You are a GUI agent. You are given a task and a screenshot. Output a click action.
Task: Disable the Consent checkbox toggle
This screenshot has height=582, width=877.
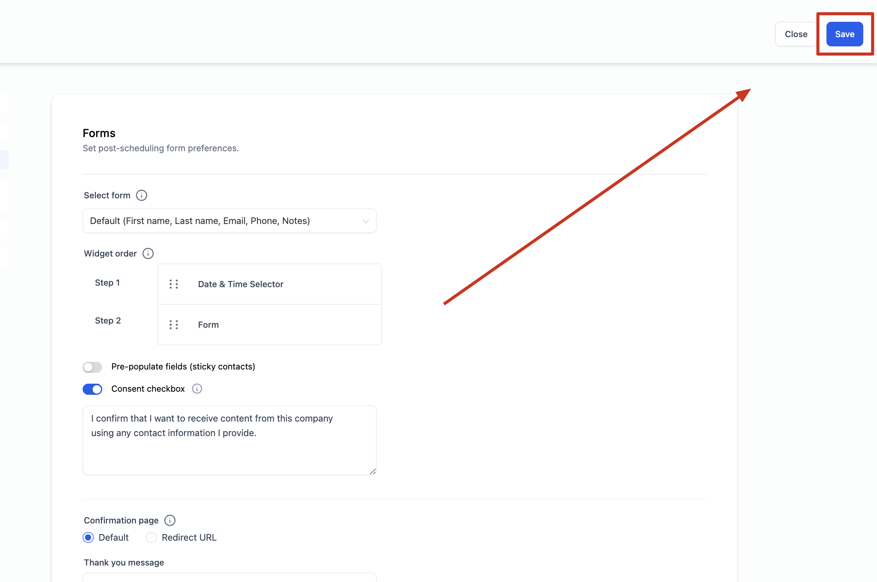tap(92, 389)
